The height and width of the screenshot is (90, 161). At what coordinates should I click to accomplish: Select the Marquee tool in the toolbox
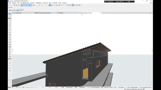point(10,16)
